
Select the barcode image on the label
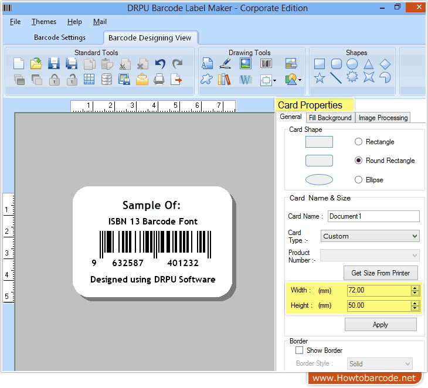tap(152, 249)
